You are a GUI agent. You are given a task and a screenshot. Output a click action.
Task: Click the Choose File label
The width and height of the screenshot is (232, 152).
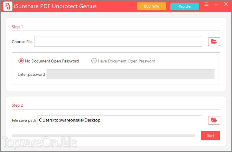pos(22,42)
